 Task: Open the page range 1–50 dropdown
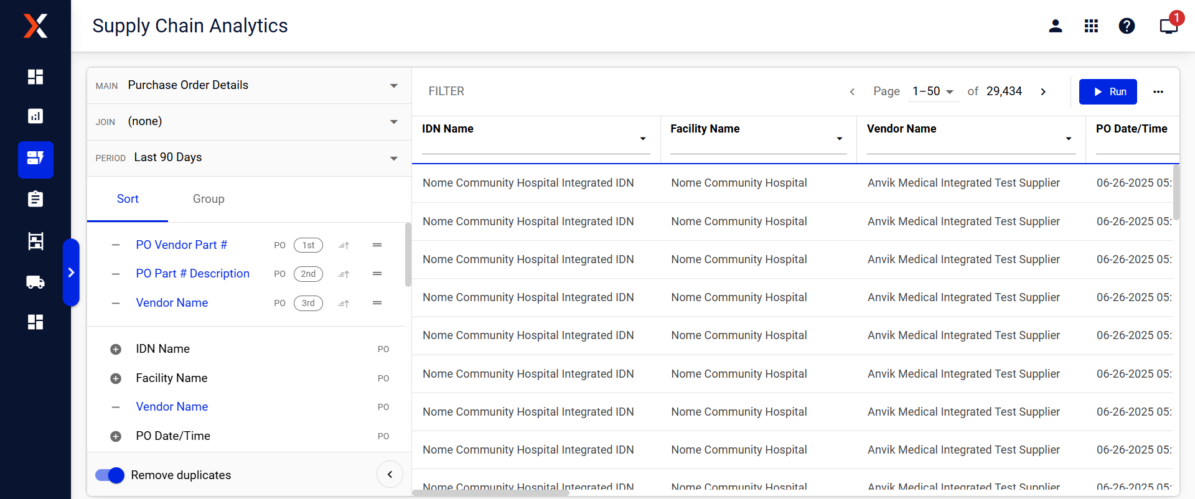[932, 91]
